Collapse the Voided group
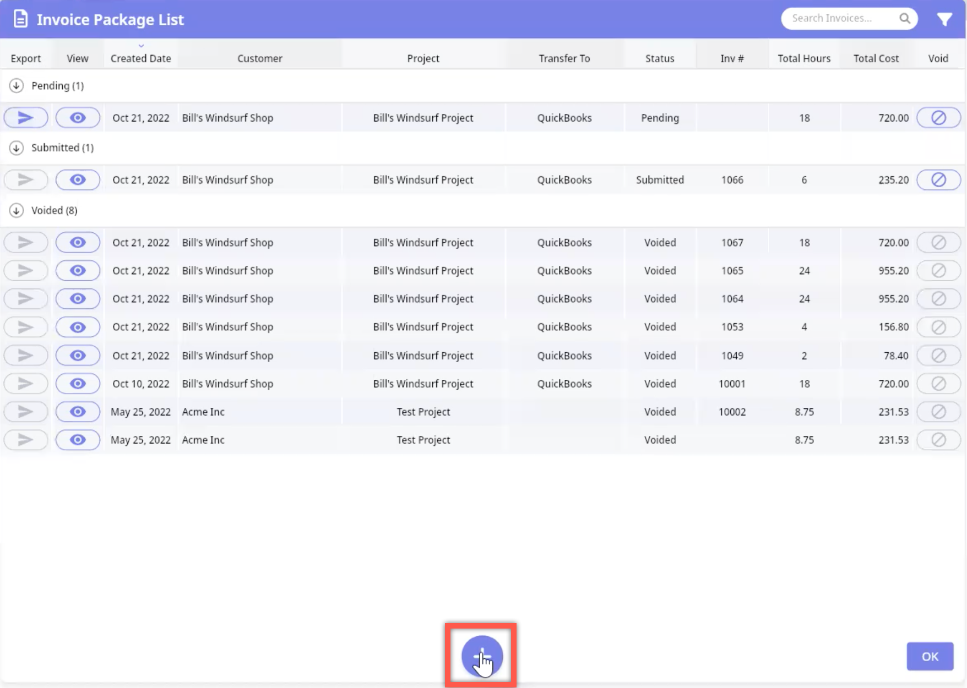Image resolution: width=967 pixels, height=688 pixels. pos(17,210)
